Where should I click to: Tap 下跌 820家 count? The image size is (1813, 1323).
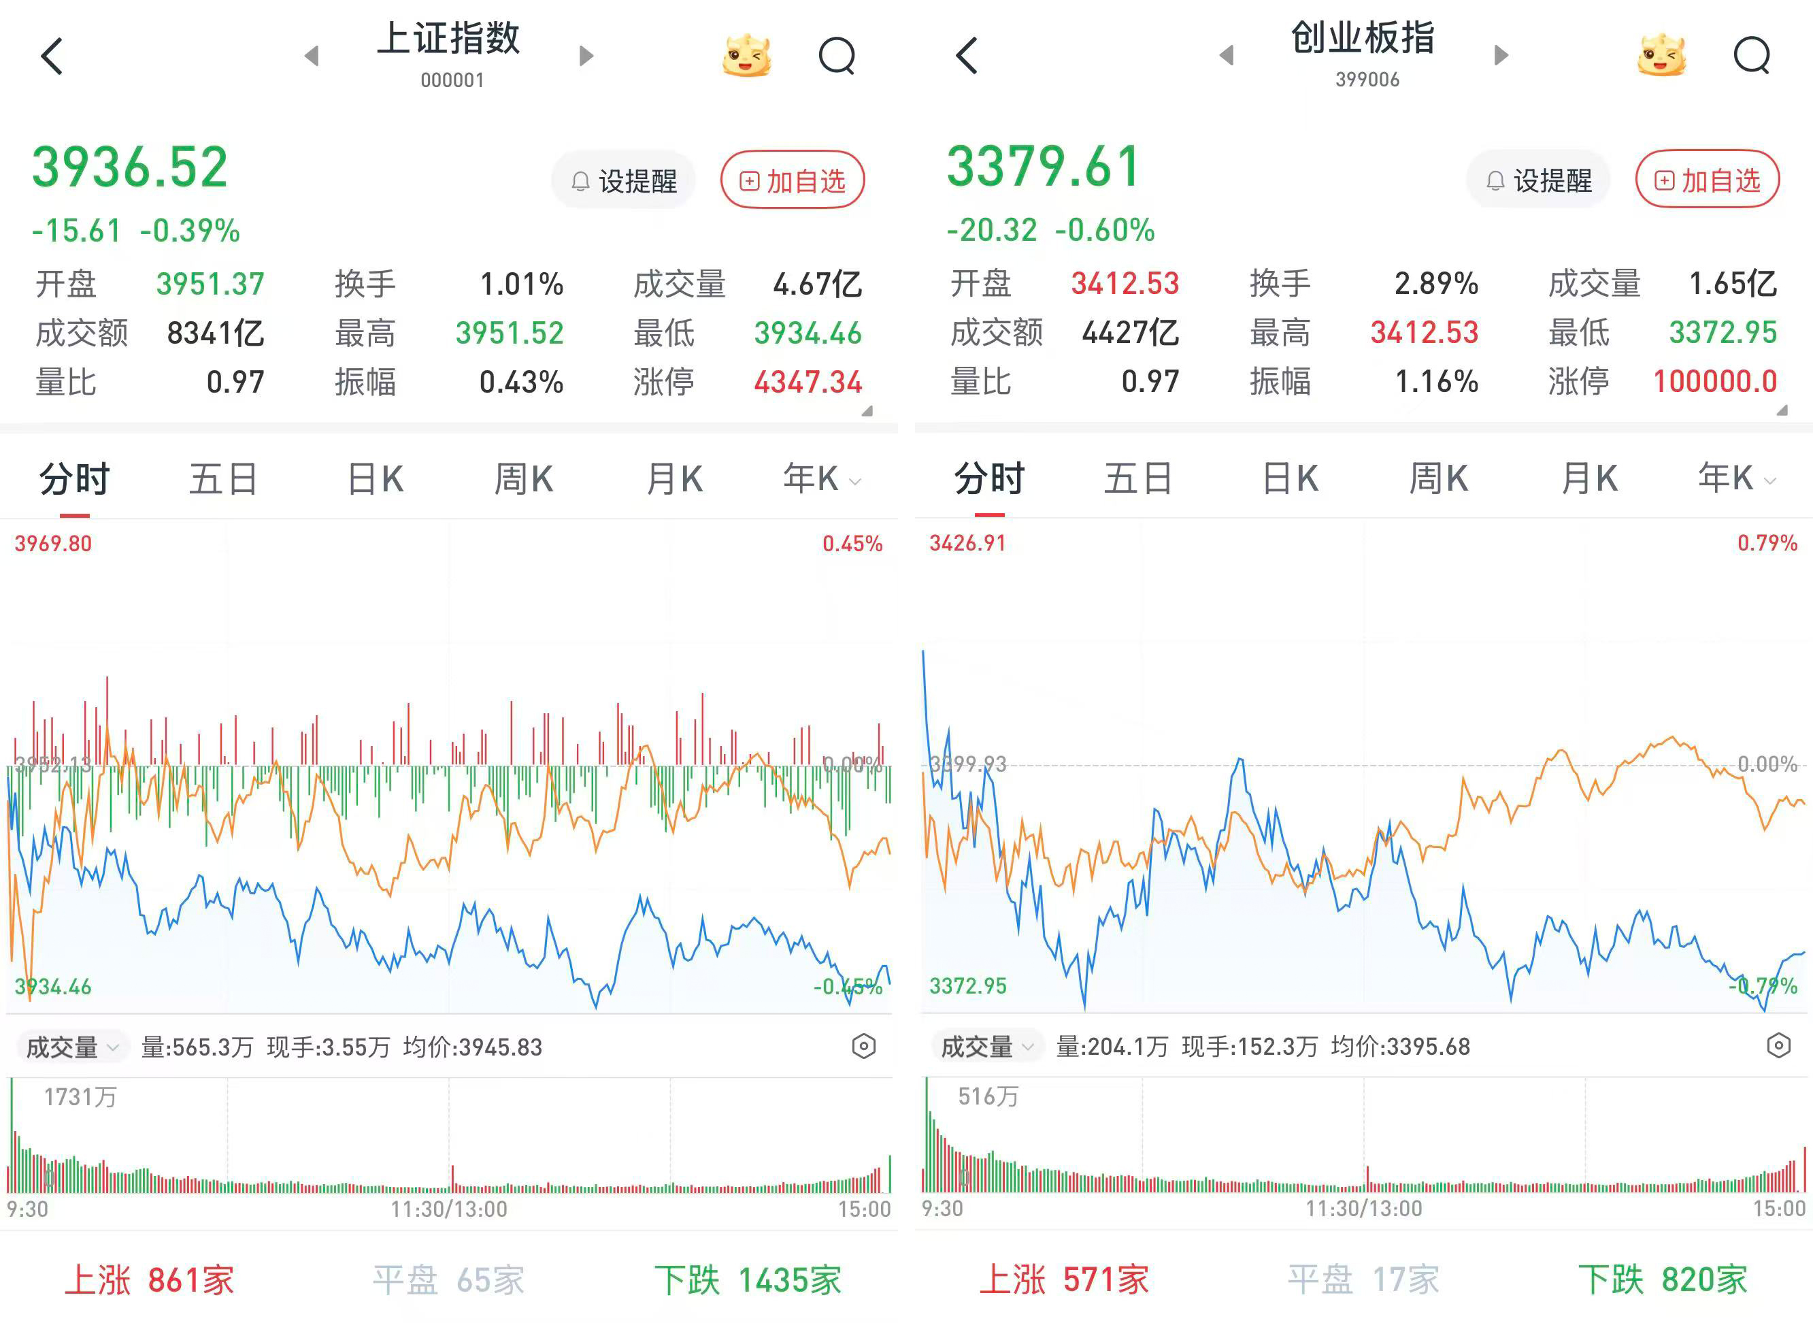pos(1663,1279)
